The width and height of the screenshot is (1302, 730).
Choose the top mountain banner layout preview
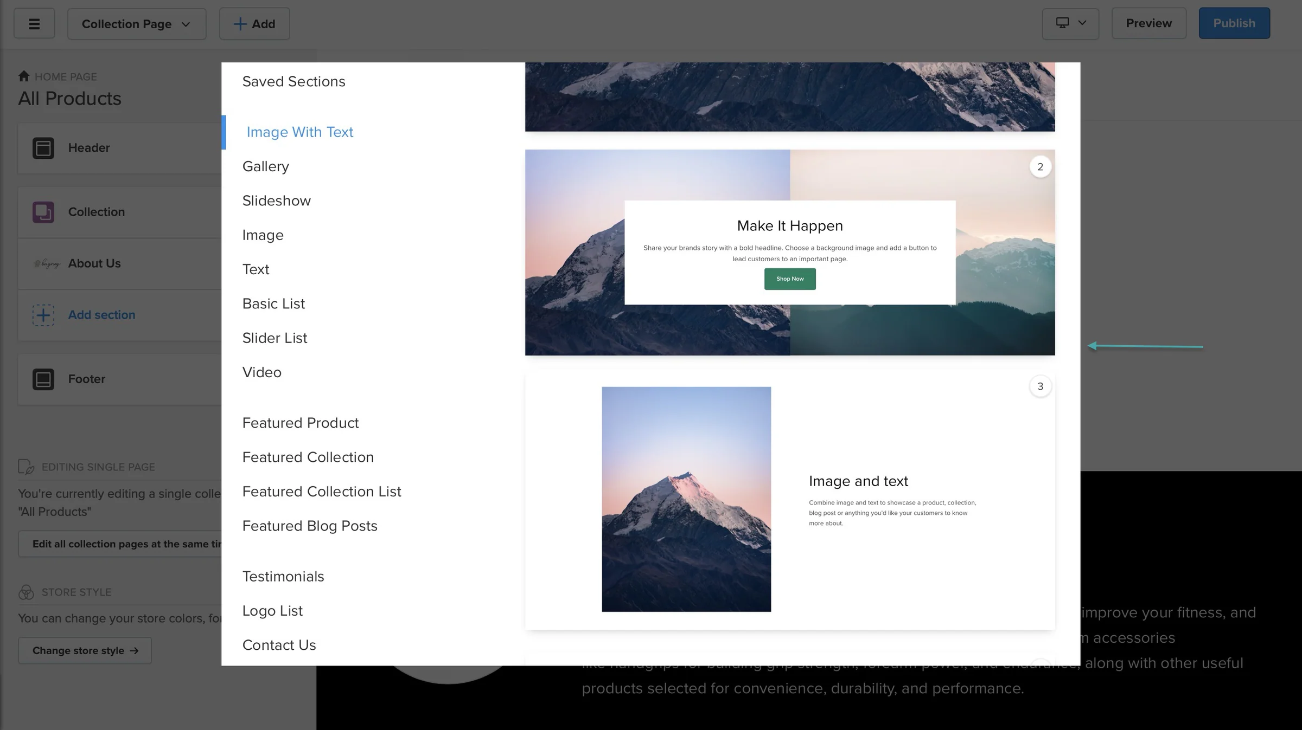tap(790, 97)
